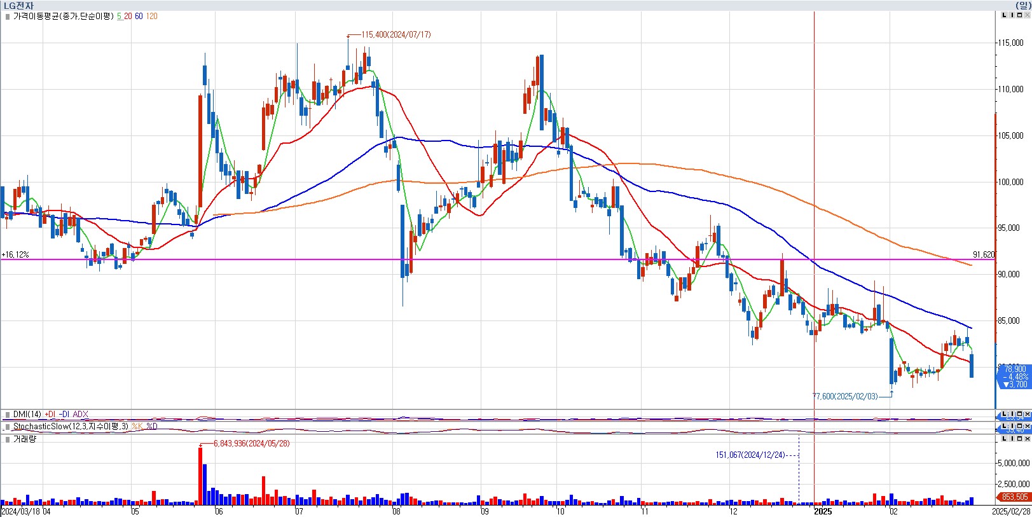
Task: Select the green 5-day moving average legend
Action: click(119, 17)
